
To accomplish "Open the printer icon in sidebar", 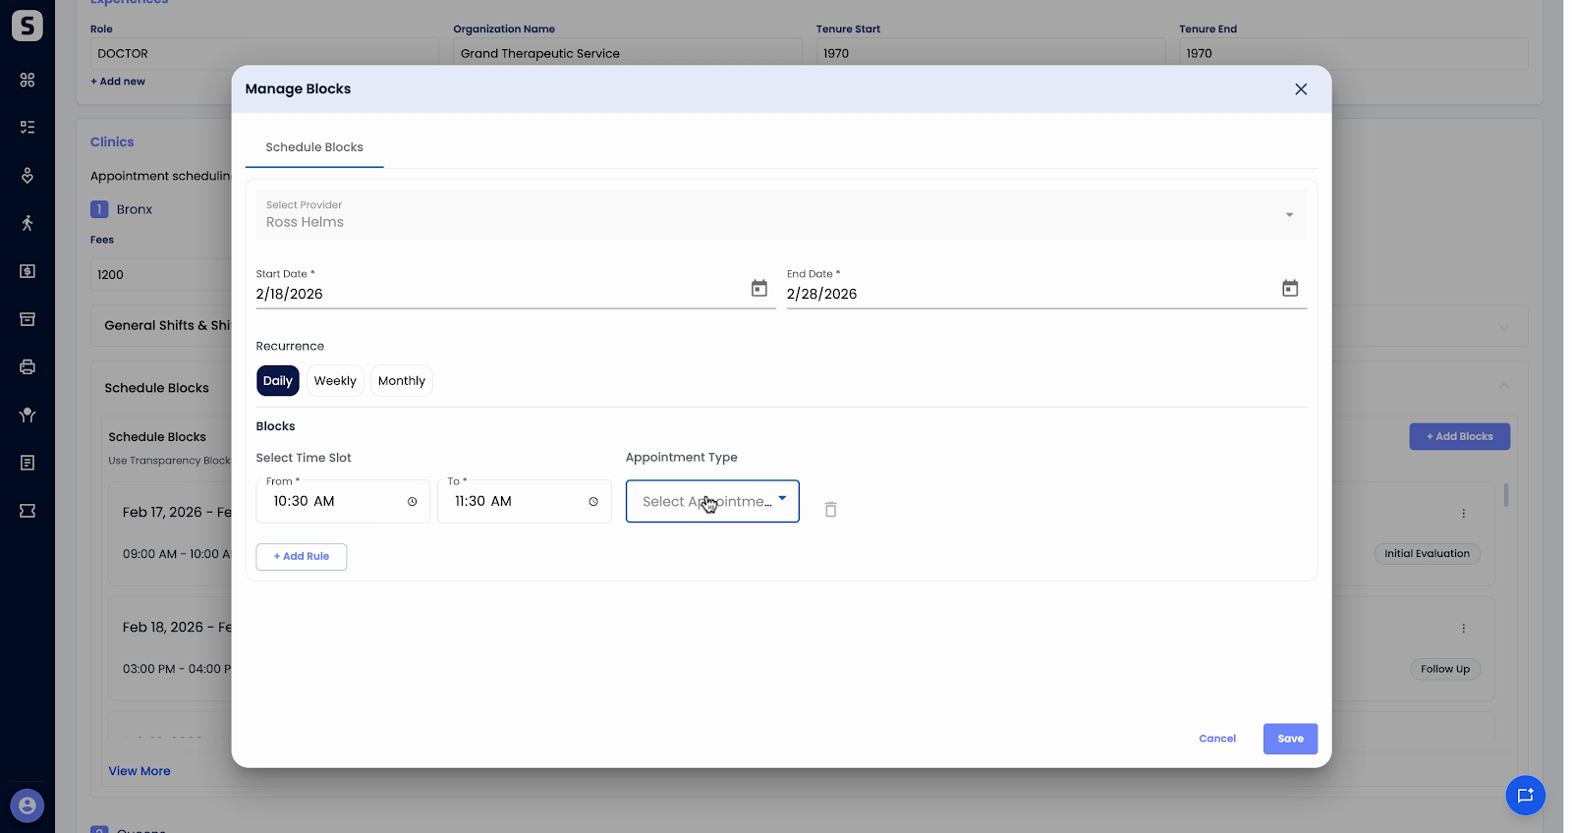I will pos(28,366).
